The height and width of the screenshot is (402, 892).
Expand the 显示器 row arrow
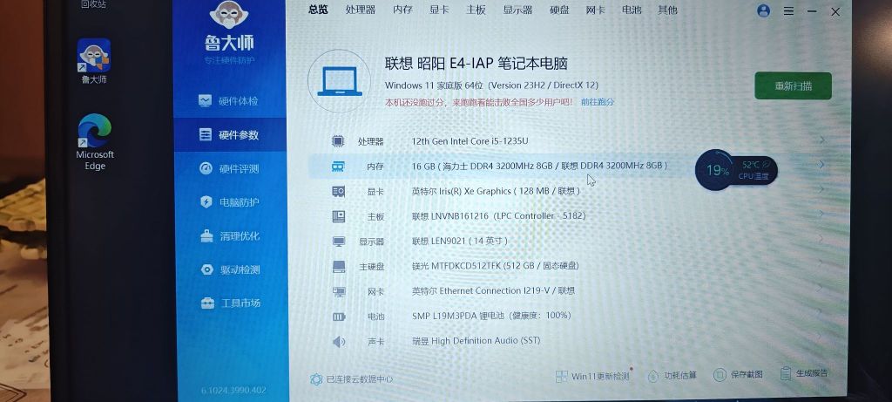[822, 238]
